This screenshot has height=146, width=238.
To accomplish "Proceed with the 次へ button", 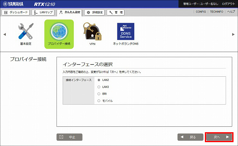I will pos(219,137).
